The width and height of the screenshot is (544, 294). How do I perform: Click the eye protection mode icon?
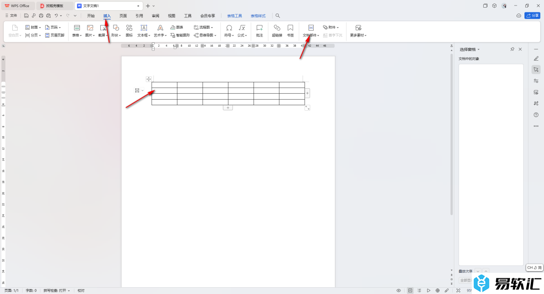pyautogui.click(x=399, y=291)
